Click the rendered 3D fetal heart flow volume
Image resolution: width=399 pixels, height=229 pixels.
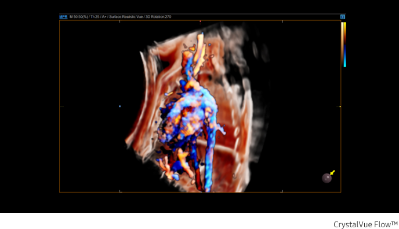[192, 112]
